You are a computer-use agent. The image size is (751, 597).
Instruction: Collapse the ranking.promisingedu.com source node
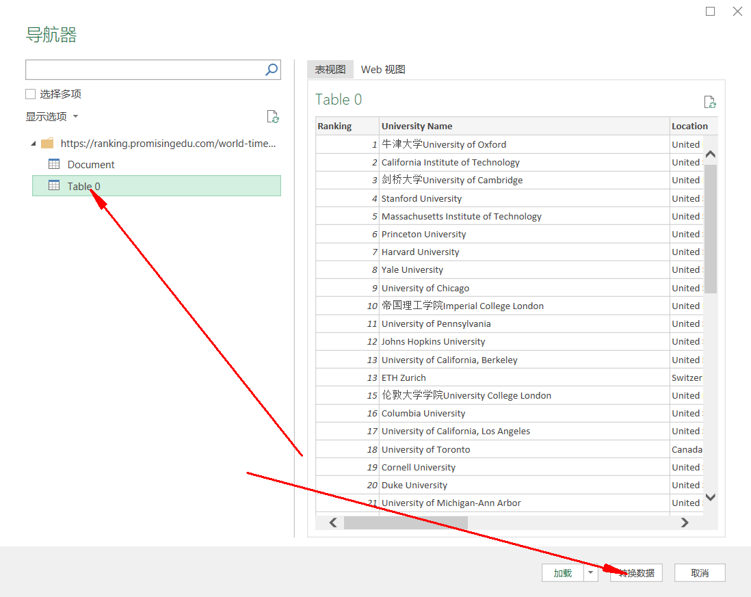(x=33, y=144)
